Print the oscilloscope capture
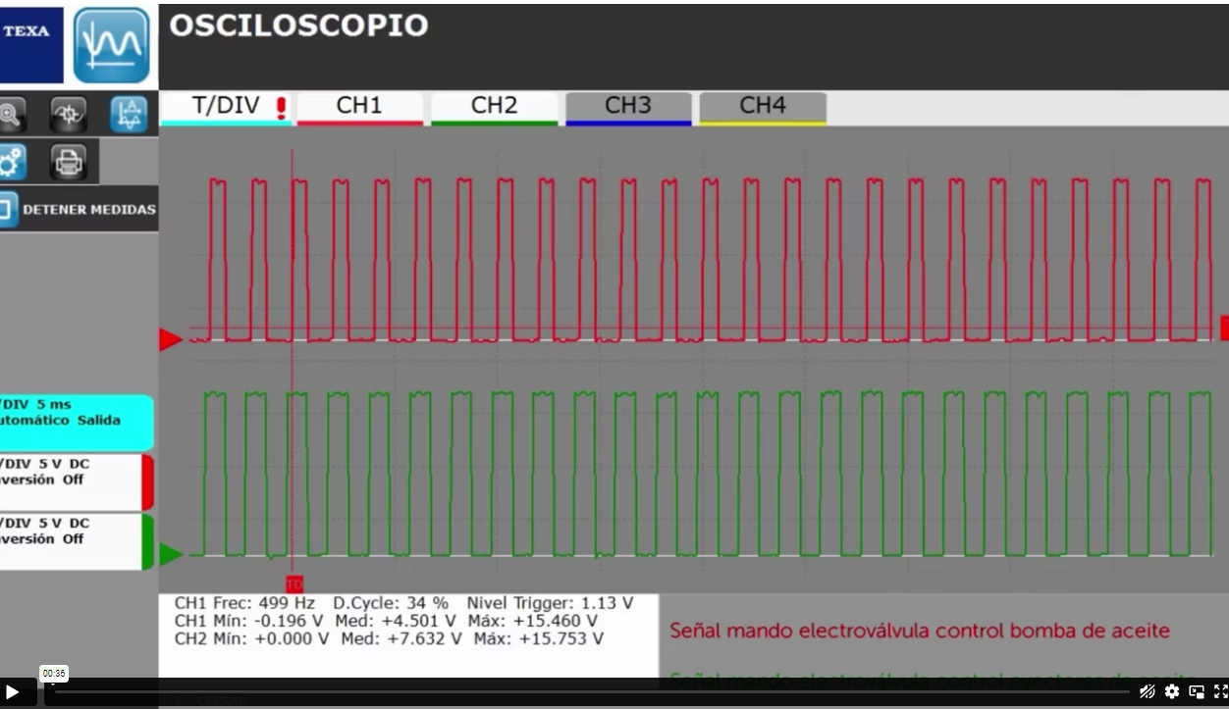 click(x=68, y=162)
